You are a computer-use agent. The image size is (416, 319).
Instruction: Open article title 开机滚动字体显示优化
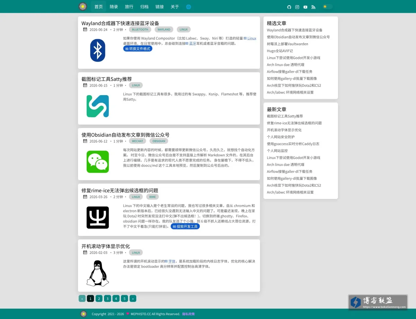(x=106, y=246)
